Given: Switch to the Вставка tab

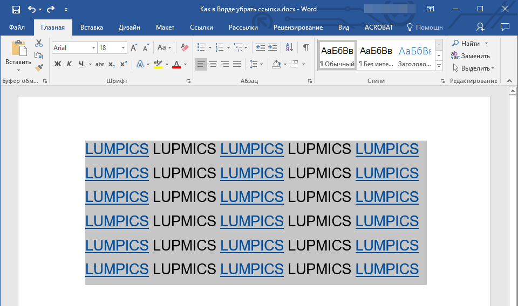Looking at the screenshot, I should (92, 27).
